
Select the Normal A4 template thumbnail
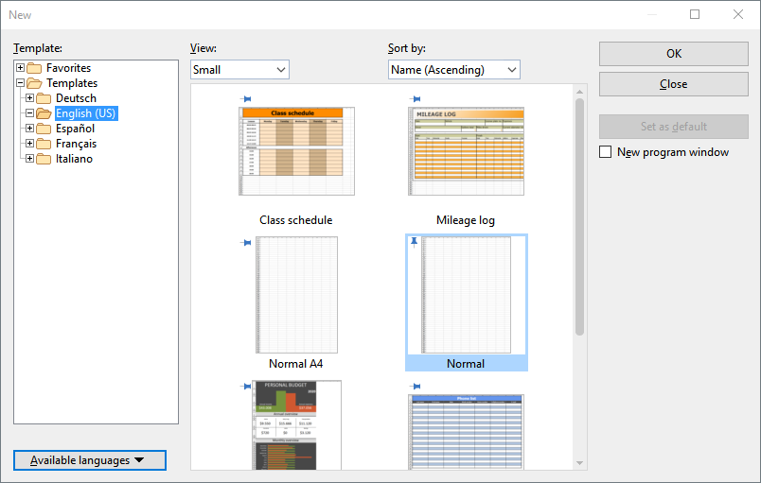pos(296,295)
